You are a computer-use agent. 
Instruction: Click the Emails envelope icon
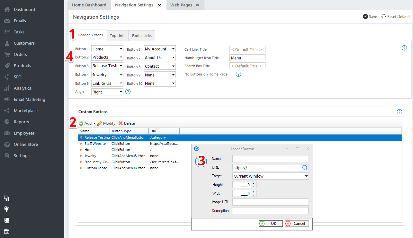coord(7,21)
